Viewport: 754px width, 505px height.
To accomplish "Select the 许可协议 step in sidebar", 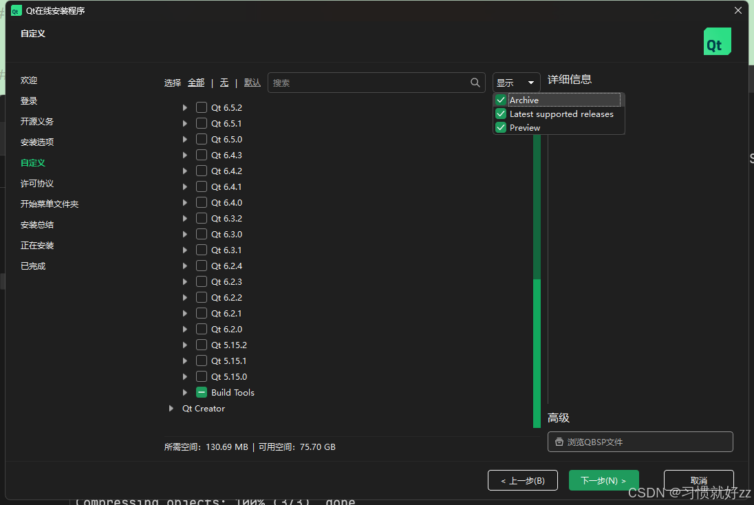I will (37, 184).
